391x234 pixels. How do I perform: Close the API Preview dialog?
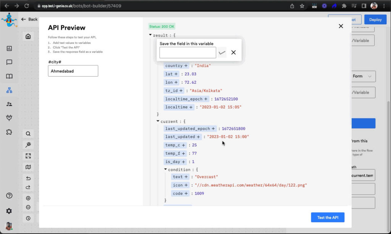(341, 26)
